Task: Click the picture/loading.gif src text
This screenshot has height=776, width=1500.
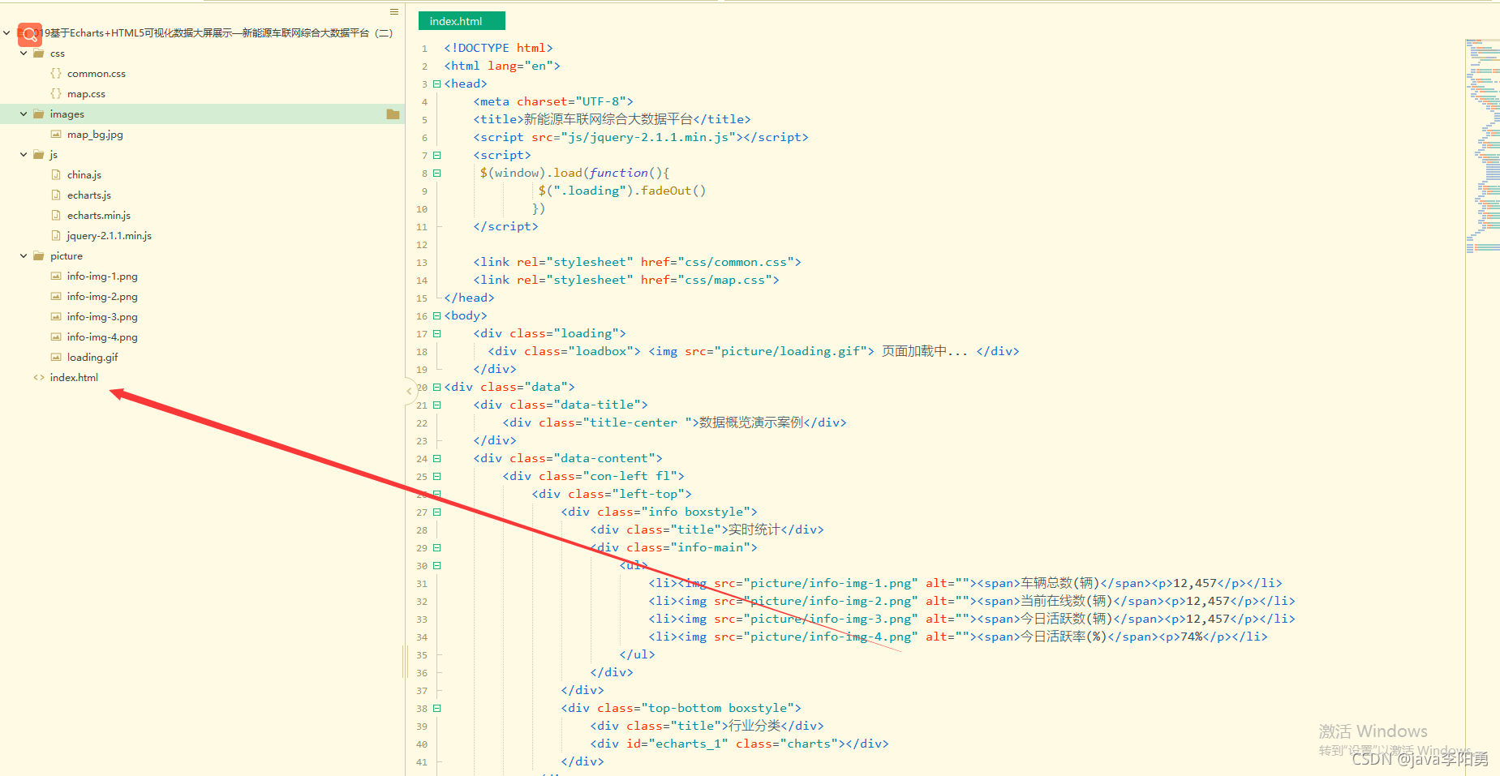Action: click(x=791, y=351)
